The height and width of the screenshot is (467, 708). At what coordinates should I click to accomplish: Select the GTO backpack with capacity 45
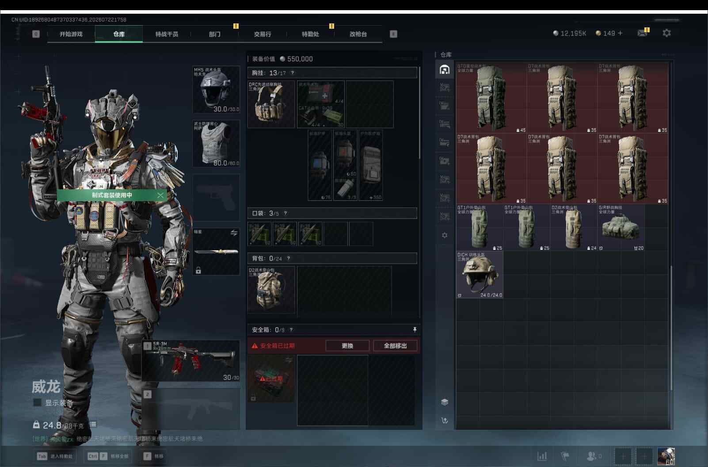(491, 98)
